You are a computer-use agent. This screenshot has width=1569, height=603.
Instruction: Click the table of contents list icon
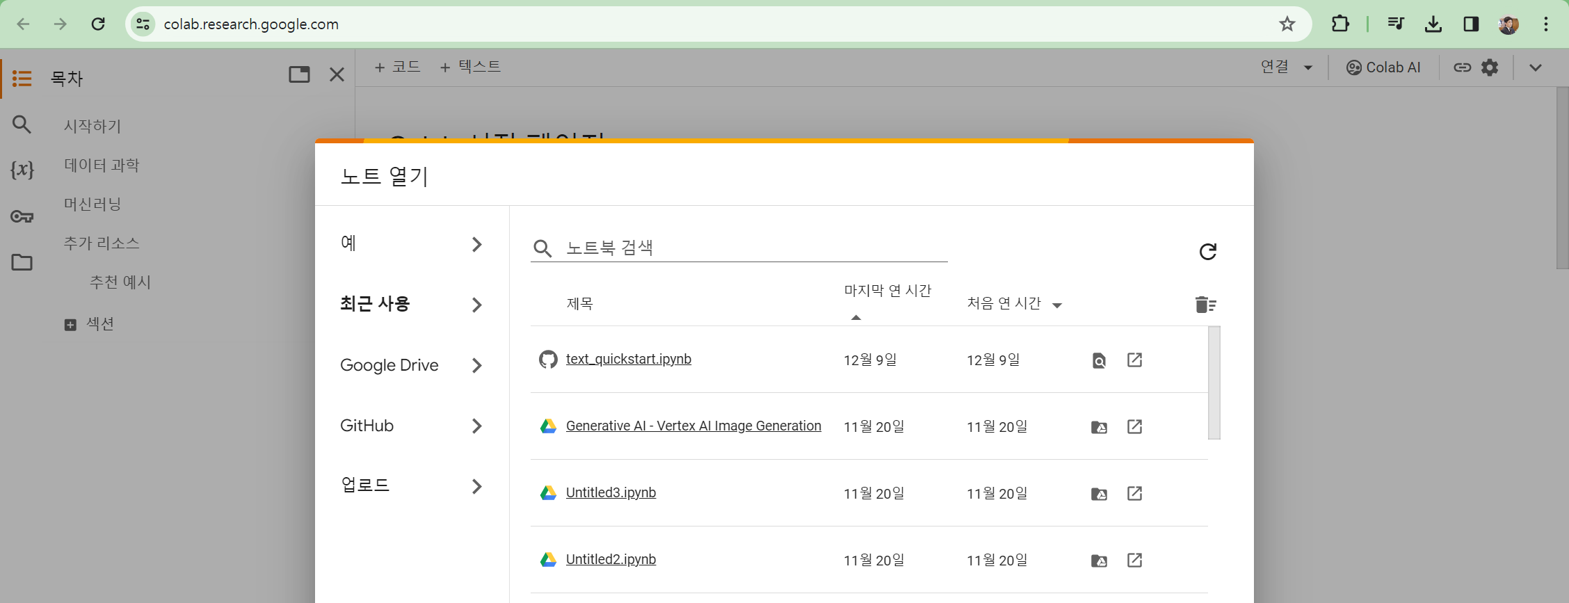[x=22, y=78]
